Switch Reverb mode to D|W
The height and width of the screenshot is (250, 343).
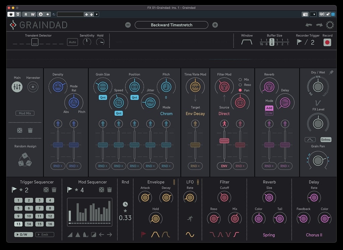(x=269, y=113)
